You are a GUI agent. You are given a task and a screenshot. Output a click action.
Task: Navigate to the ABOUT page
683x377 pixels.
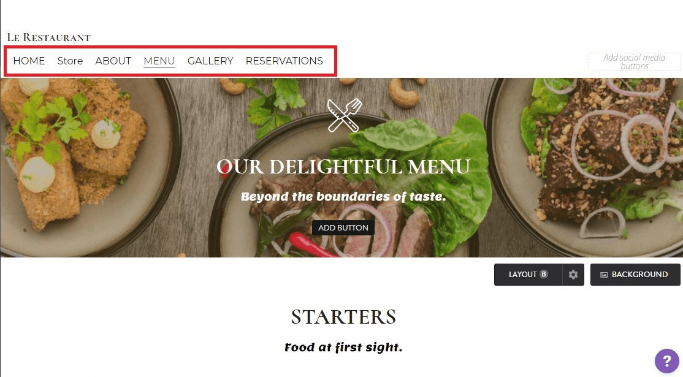113,61
